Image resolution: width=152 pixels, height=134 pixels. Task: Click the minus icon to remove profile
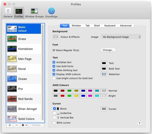point(17,125)
